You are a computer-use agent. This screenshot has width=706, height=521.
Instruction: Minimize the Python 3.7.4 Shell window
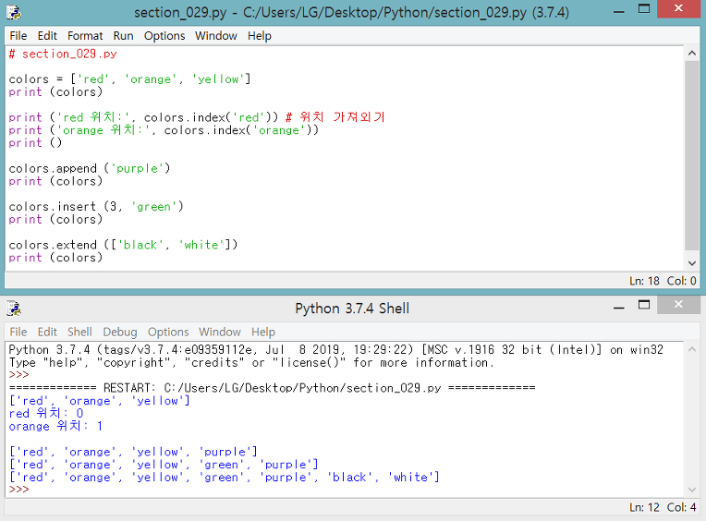click(x=619, y=308)
